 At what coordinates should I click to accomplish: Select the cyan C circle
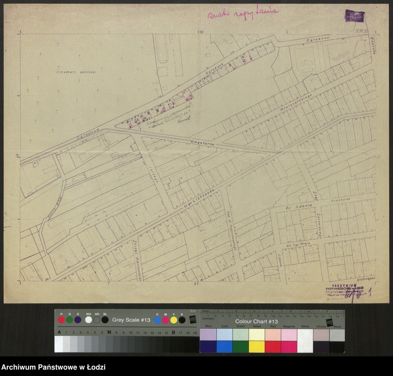[157, 320]
